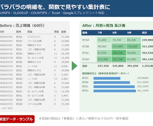Screen dimensions: 153x126
Task: Click the 122,400 cell
Action: pos(104,59)
